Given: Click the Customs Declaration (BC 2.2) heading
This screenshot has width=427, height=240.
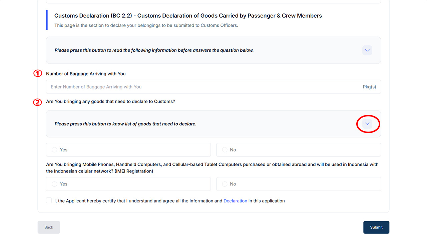Looking at the screenshot, I should [188, 16].
